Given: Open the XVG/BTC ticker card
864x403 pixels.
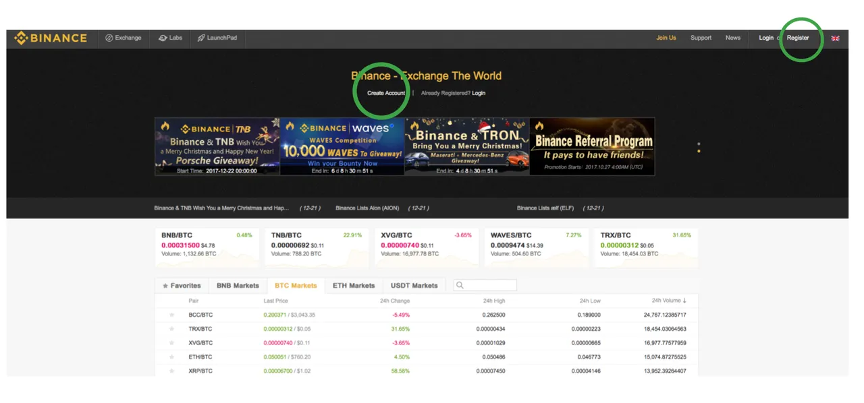Looking at the screenshot, I should point(427,247).
